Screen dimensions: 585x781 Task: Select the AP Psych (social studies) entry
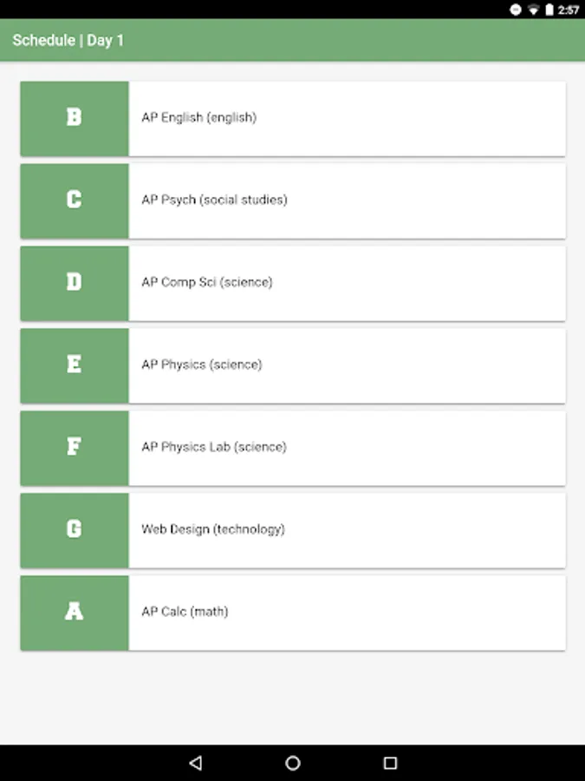[x=347, y=200]
